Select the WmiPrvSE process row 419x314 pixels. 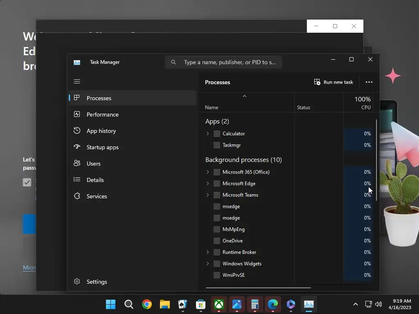(x=286, y=275)
